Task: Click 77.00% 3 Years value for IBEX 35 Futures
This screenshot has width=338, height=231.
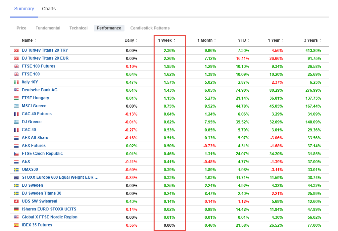Action: click(314, 225)
